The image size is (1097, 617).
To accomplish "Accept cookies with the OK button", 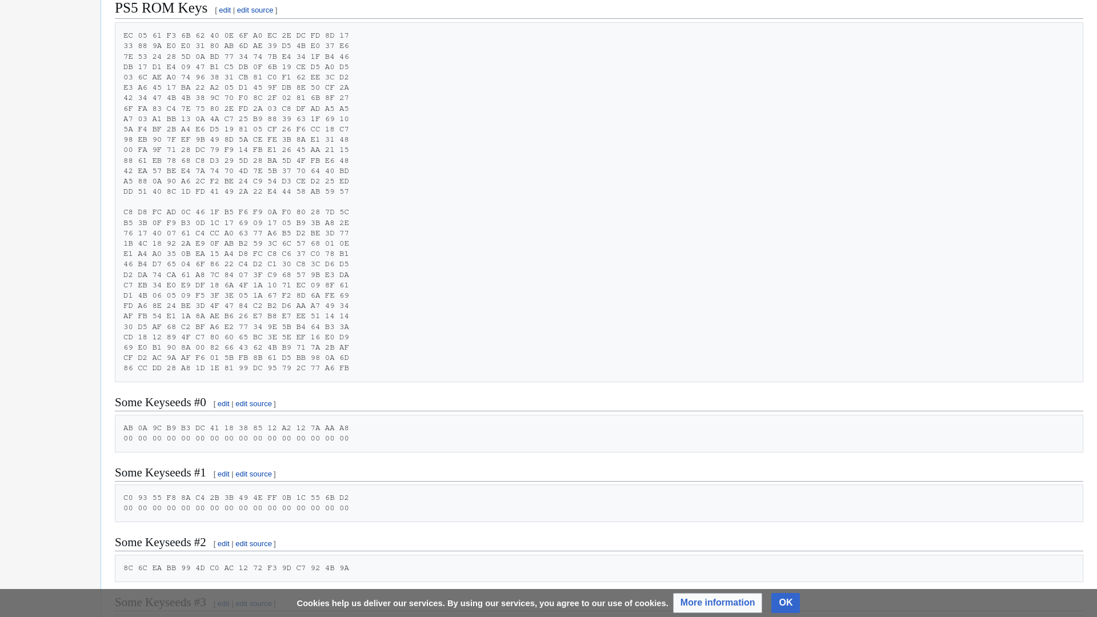I will pos(785,603).
